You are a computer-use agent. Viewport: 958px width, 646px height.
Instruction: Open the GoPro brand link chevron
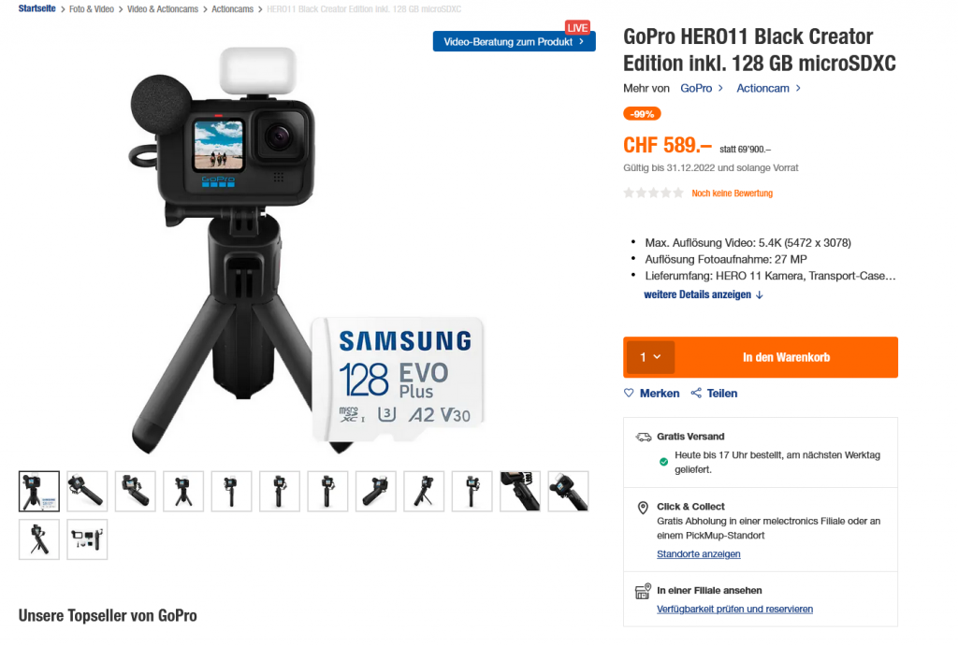(x=721, y=89)
